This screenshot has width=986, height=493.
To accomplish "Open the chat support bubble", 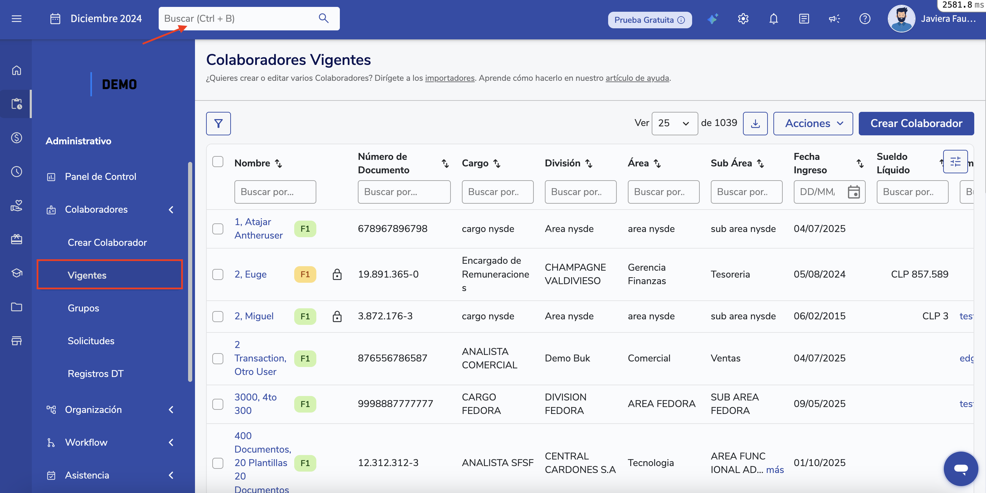I will tap(960, 468).
